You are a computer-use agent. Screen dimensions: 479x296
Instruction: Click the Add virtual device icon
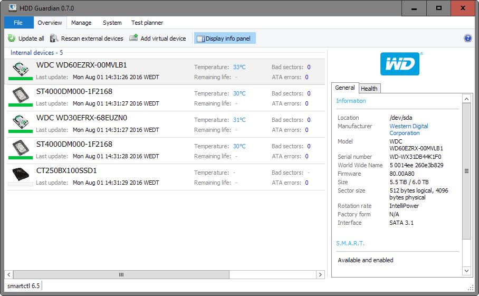click(133, 38)
